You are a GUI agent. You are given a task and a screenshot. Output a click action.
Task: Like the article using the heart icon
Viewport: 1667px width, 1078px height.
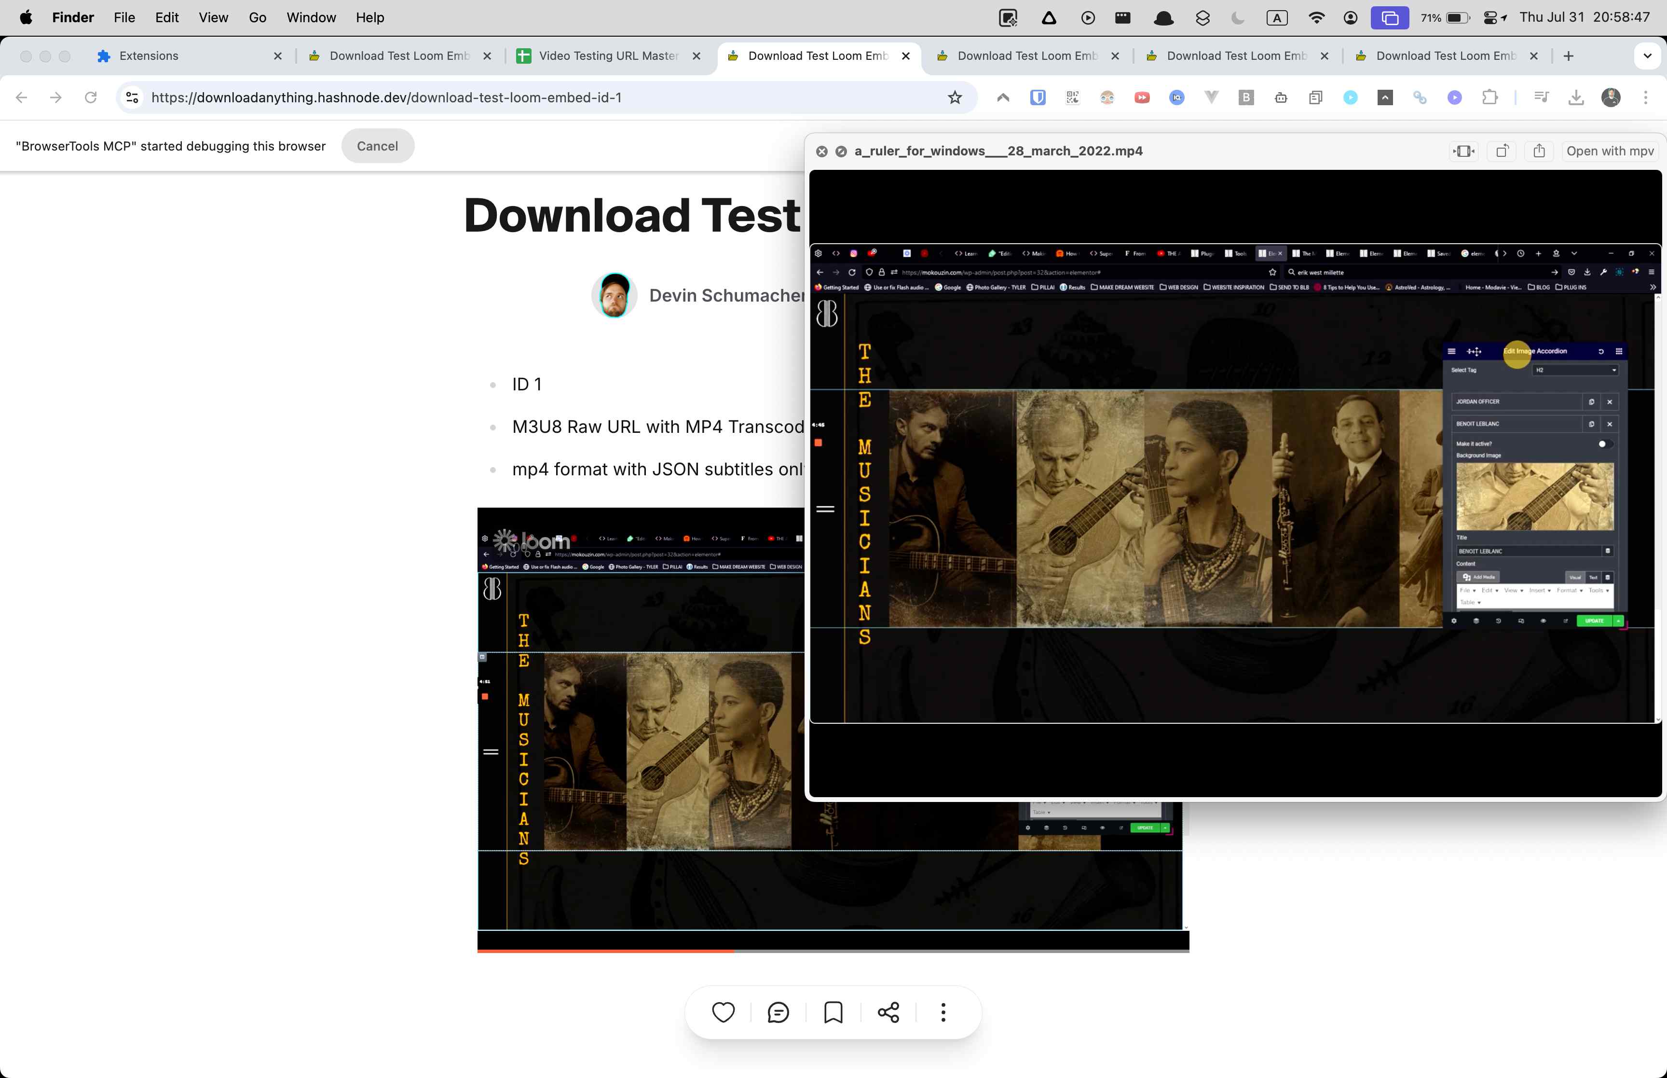pyautogui.click(x=724, y=1011)
